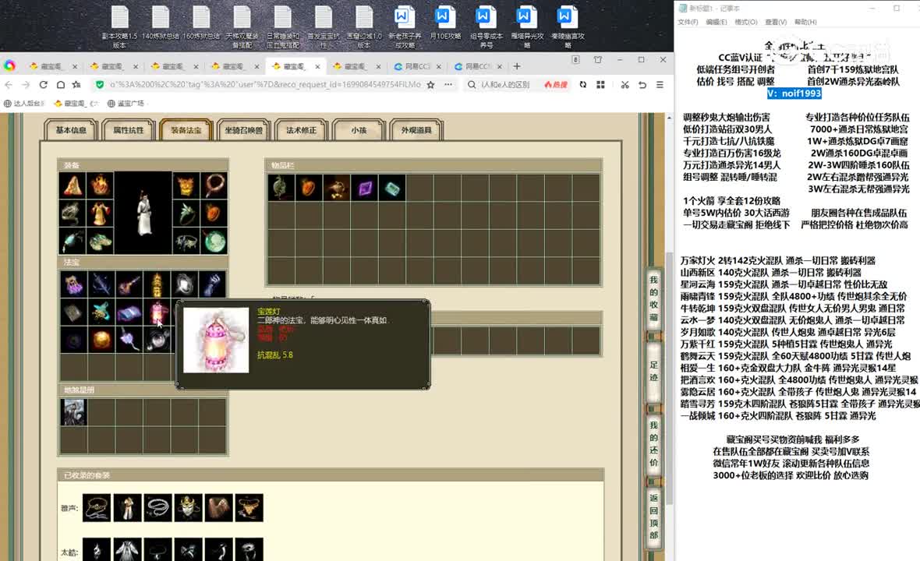Click the browser back arrow
Screen dimensions: 920x561
pos(9,84)
